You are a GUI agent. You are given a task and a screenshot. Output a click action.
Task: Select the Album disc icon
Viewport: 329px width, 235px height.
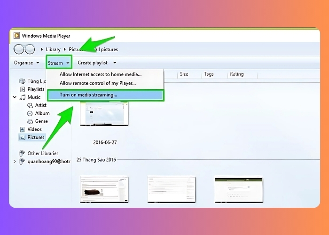click(x=31, y=113)
